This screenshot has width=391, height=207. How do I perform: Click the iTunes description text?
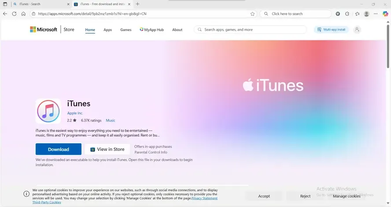point(97,133)
